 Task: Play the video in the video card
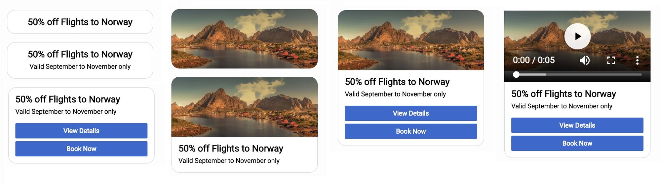point(577,36)
